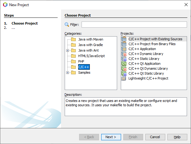Choose the C/C++ Qt Dynamic Library icon
The width and height of the screenshot is (191, 144).
pyautogui.click(x=124, y=68)
